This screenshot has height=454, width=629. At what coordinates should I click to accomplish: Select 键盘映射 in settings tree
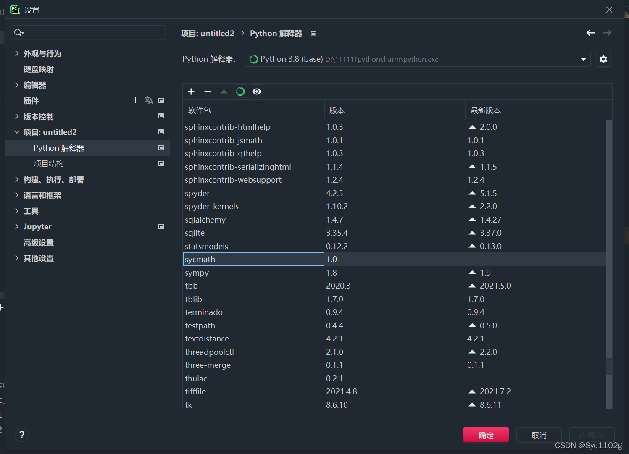[x=39, y=69]
